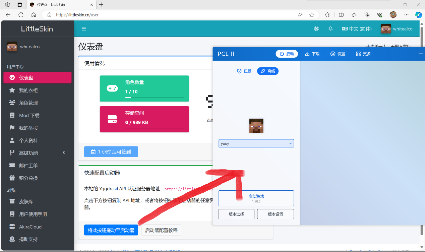Screen dimensions: 425x252
Task: Click the 角色数量 progress bar
Action: [x=154, y=97]
